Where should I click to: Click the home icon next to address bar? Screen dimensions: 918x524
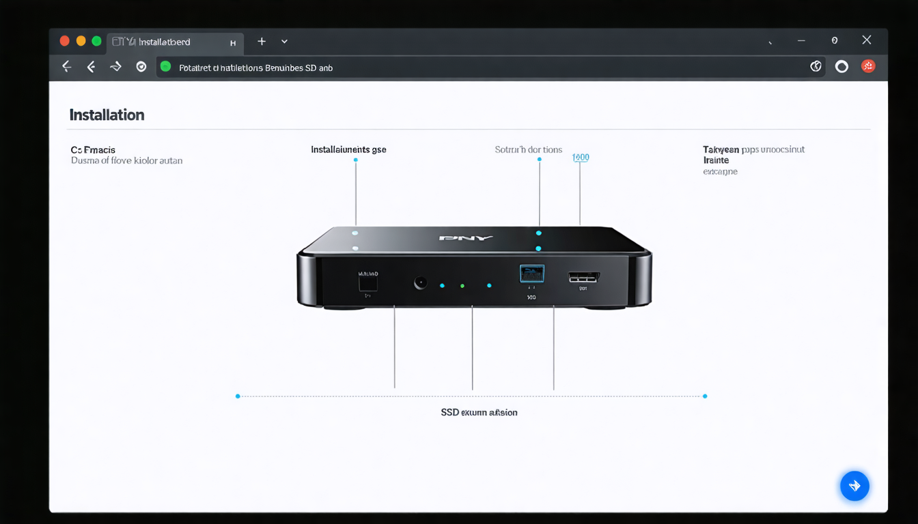pos(141,66)
